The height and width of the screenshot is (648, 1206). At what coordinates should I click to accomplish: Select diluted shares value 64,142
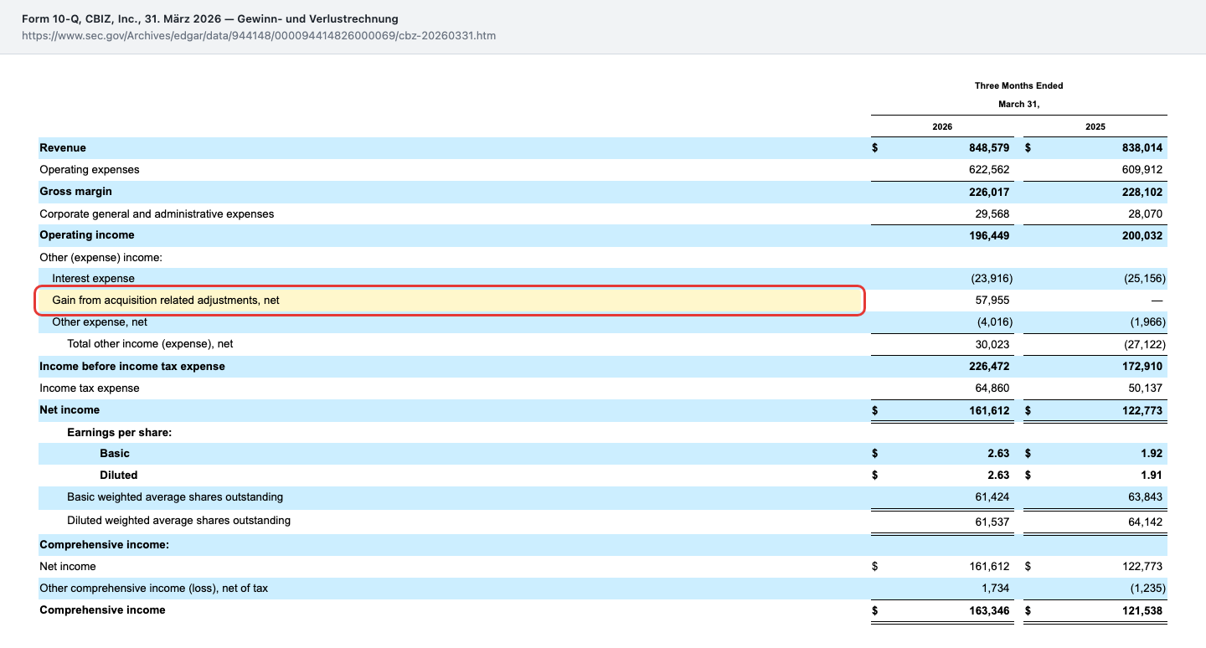pos(1145,522)
